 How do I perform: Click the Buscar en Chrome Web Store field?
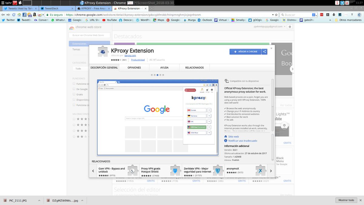click(x=90, y=35)
